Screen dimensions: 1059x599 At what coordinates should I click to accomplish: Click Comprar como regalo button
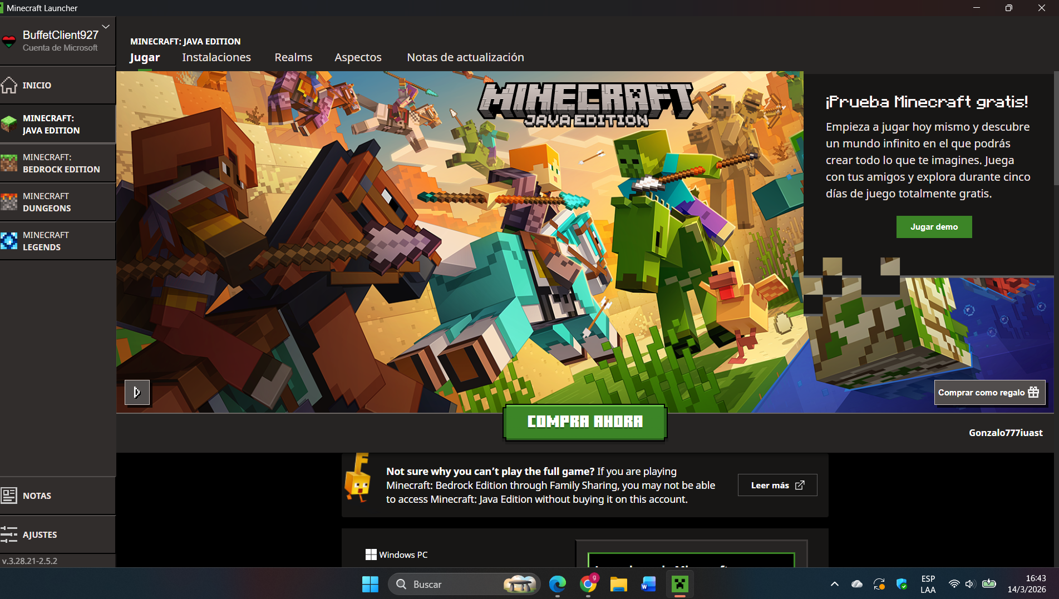[989, 393]
